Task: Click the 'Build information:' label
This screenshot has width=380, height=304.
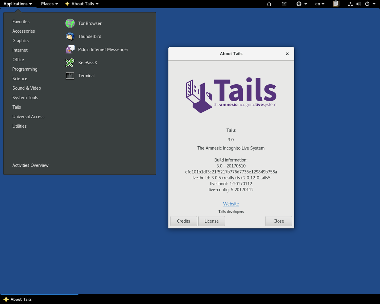Action: (231, 160)
